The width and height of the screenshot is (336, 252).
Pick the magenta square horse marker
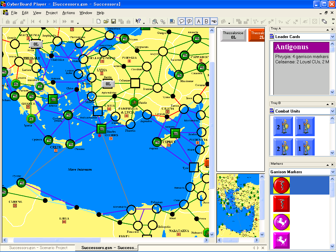(282, 241)
